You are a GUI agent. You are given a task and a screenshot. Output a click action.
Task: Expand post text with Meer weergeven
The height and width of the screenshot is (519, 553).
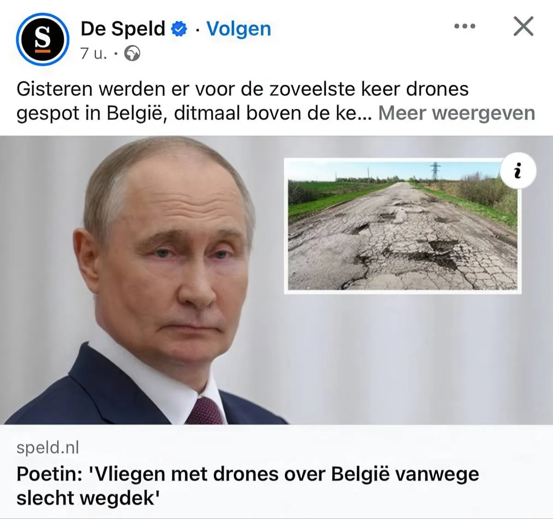457,113
